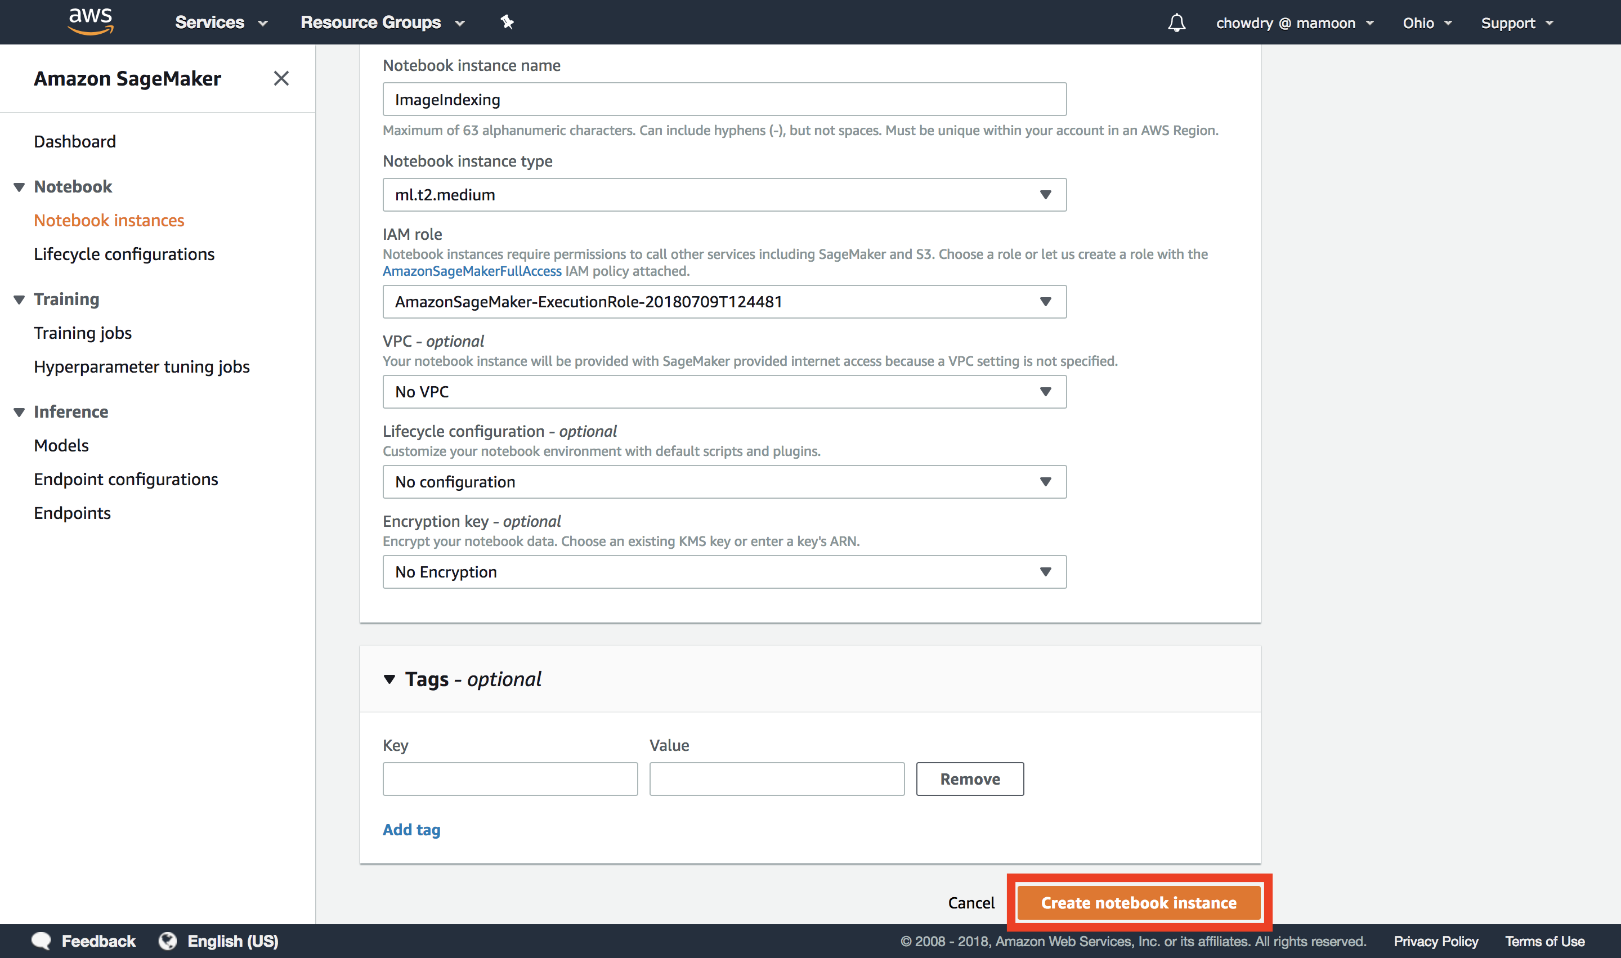Image resolution: width=1621 pixels, height=958 pixels.
Task: Collapse the Tags section
Action: point(389,679)
